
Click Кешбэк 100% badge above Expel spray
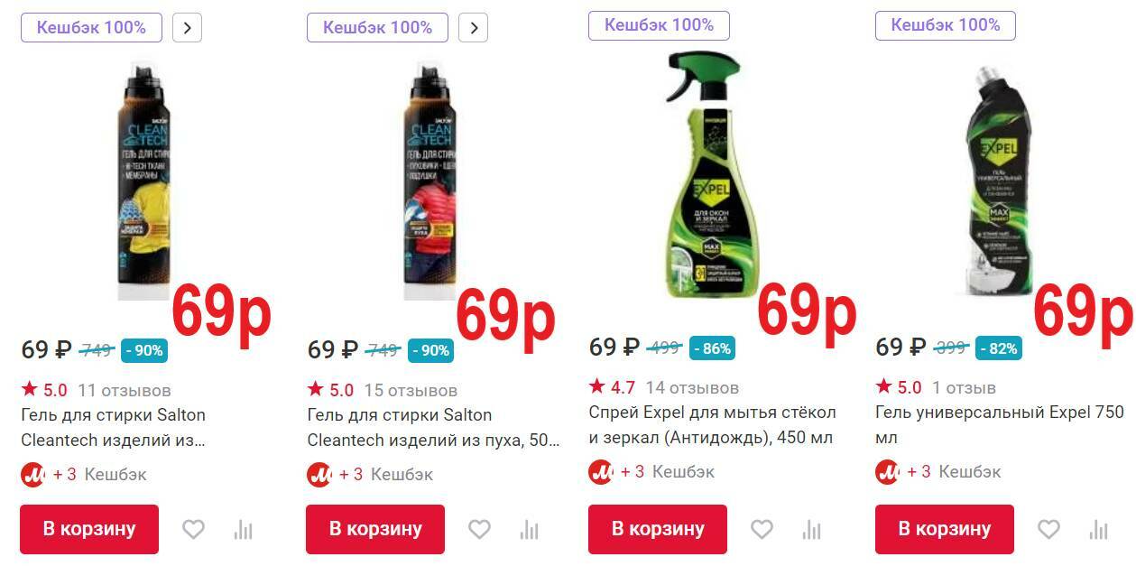659,25
